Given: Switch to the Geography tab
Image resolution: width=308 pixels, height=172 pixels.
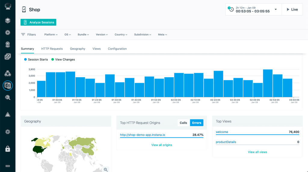Looking at the screenshot, I should [x=78, y=49].
